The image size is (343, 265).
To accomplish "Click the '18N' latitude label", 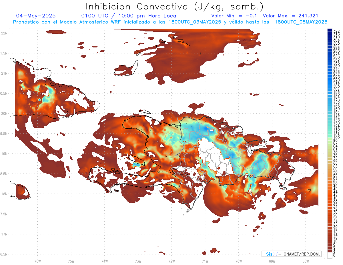I will pyautogui.click(x=4, y=194).
